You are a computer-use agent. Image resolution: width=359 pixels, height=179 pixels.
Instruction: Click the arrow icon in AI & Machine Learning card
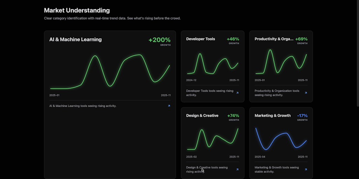[x=169, y=106]
